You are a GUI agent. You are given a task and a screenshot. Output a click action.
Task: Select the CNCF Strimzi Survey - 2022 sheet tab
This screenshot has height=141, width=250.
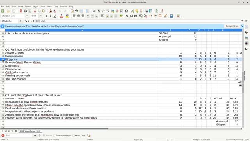[x=30, y=131]
